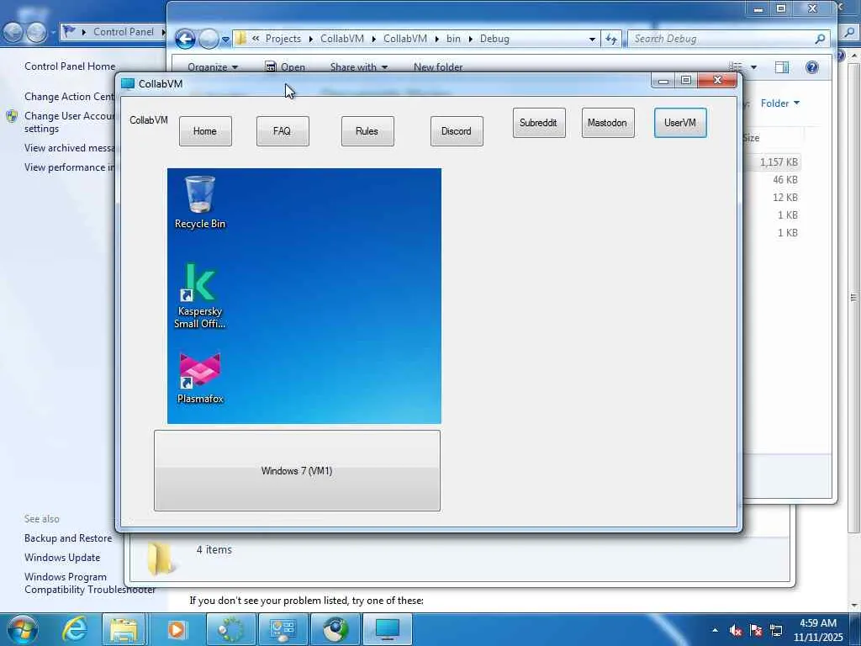
Task: Go back in Control Panel window
Action: pos(13,32)
